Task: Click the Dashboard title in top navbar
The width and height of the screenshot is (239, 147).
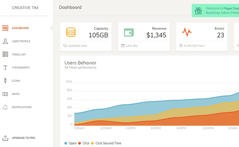Action: pos(70,7)
